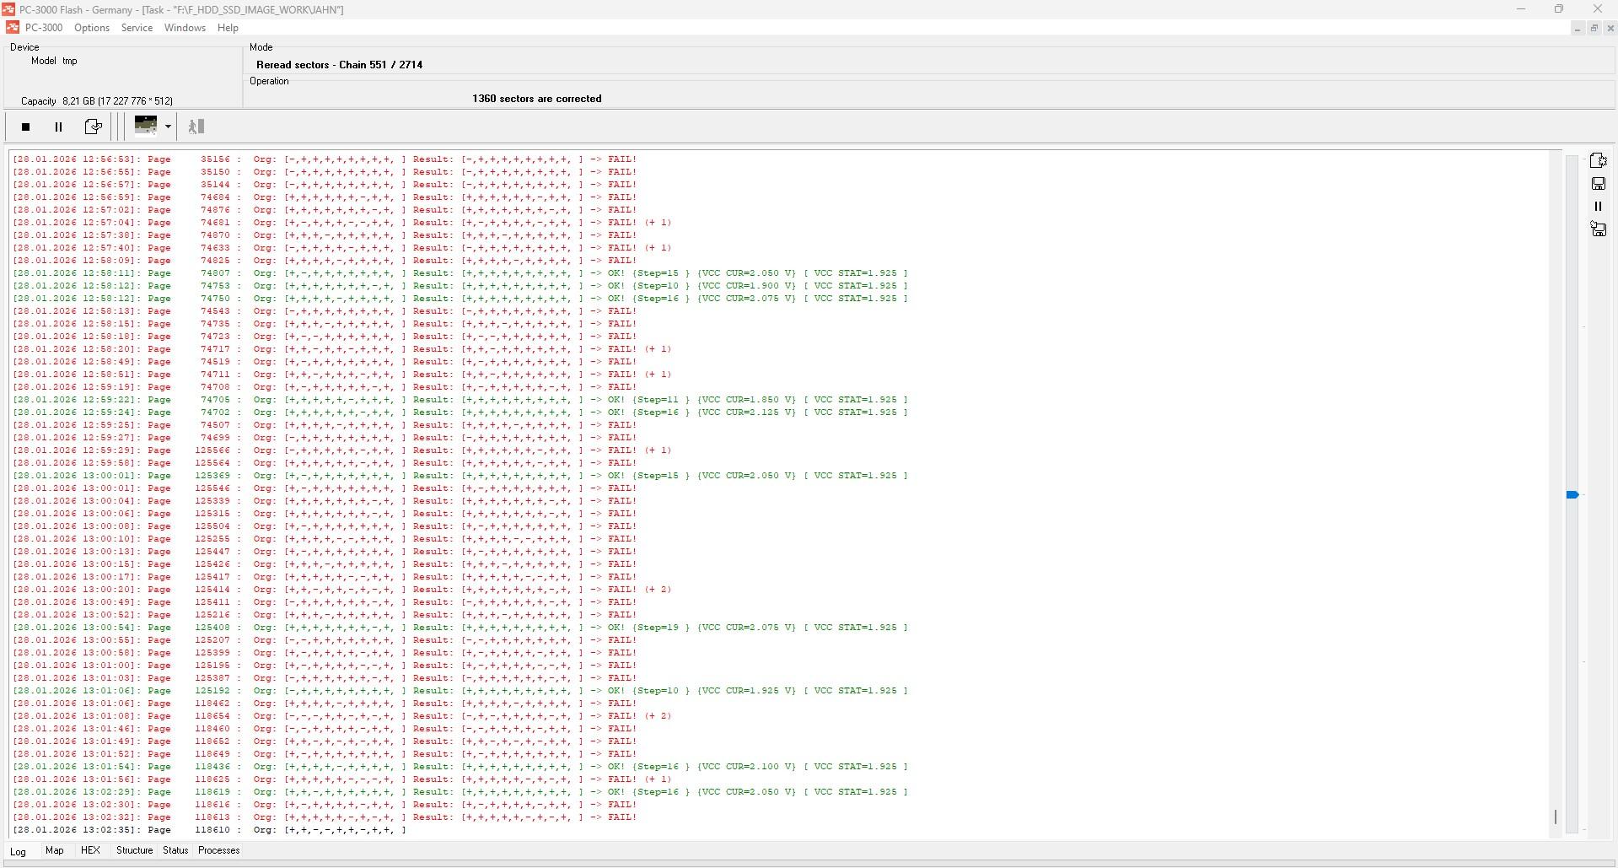
Task: Clear the log with the new-document icon
Action: tap(1598, 160)
